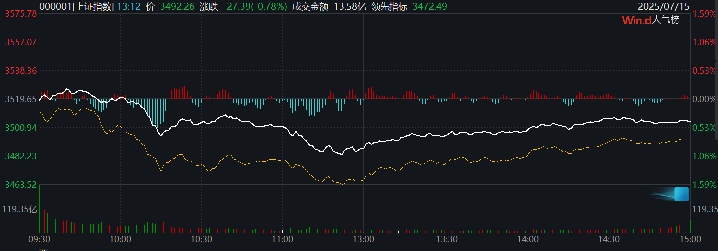Click the blue floating square icon
Viewport: 718px width, 251px height.
(681, 194)
